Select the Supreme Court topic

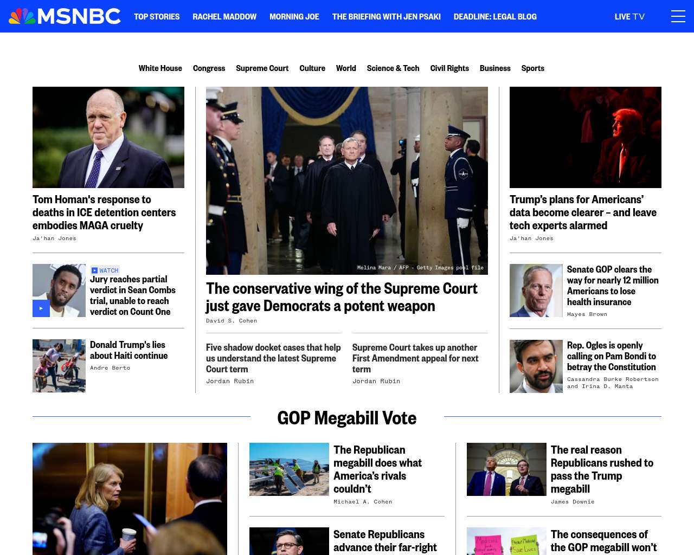pos(262,68)
